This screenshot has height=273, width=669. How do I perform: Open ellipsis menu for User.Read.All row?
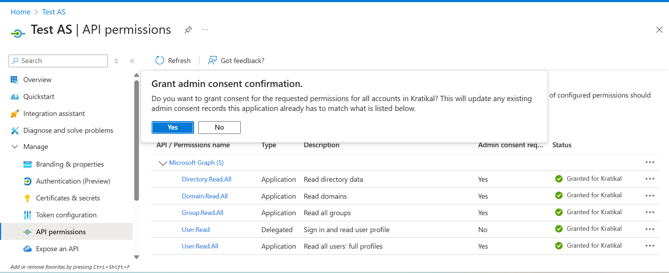[x=650, y=246]
